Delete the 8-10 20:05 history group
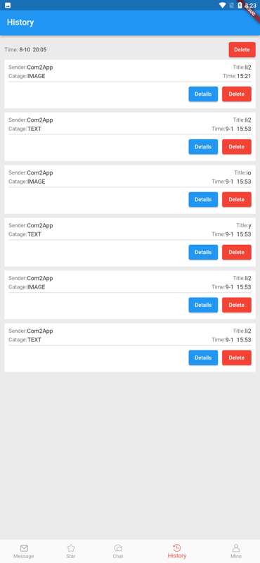260x563 pixels. click(x=242, y=49)
